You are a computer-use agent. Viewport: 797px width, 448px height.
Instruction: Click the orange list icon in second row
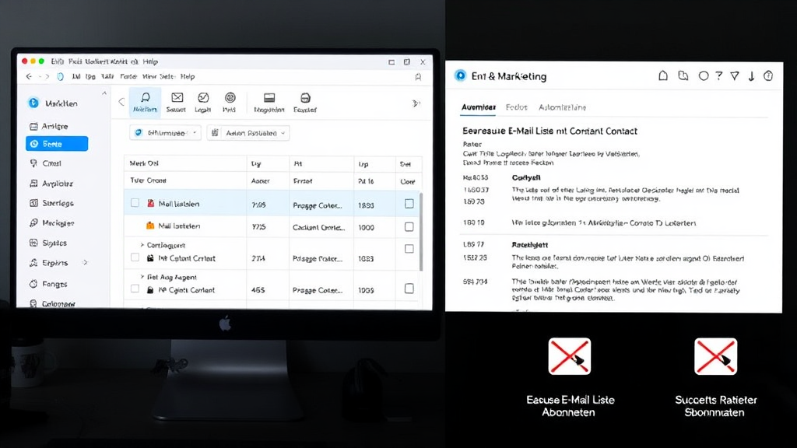150,226
